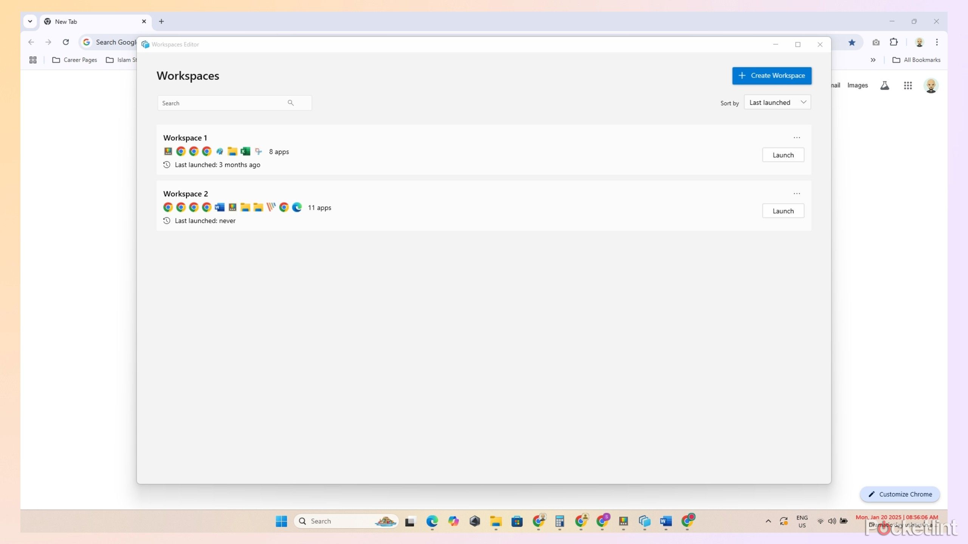Launch Workspace 1

pyautogui.click(x=783, y=155)
